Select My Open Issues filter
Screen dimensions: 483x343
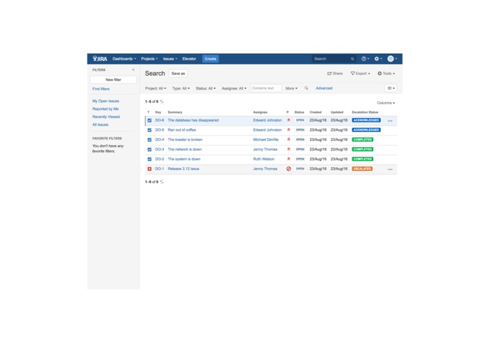point(106,101)
